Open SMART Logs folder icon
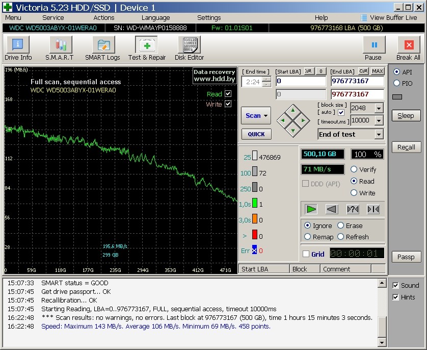Image resolution: width=427 pixels, height=350 pixels. point(104,45)
